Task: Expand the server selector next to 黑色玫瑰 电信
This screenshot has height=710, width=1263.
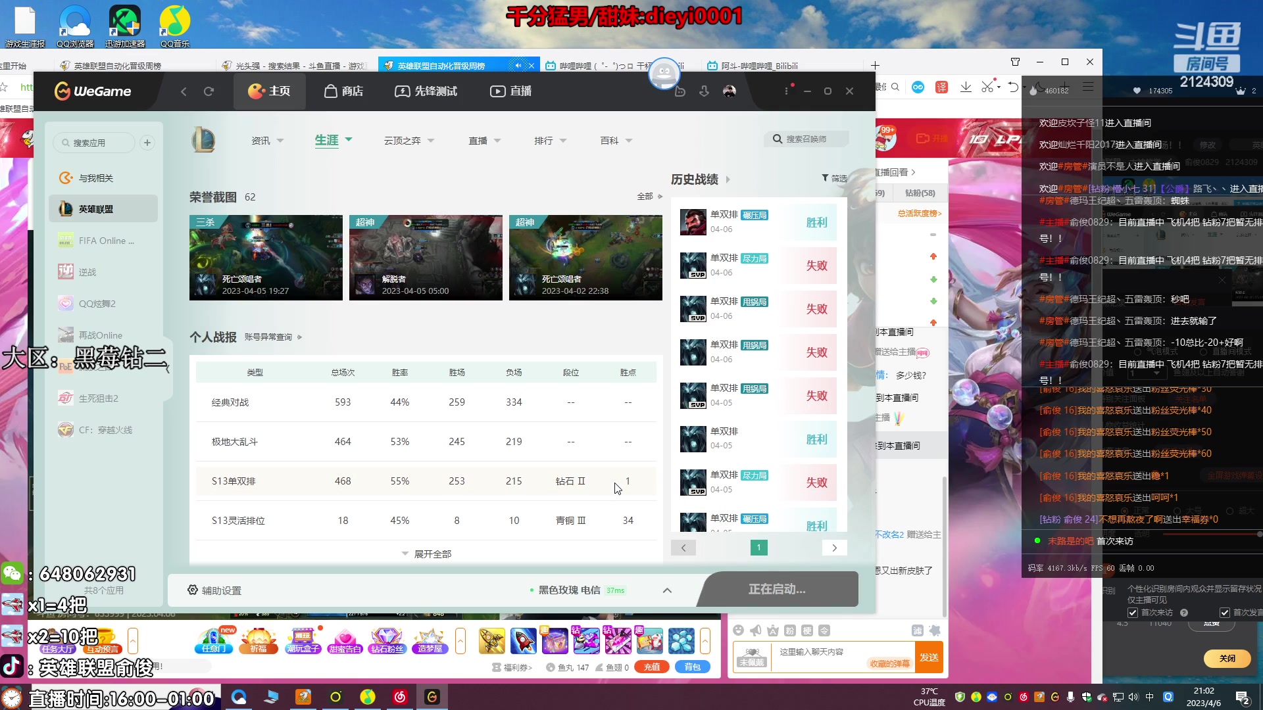Action: 667,590
